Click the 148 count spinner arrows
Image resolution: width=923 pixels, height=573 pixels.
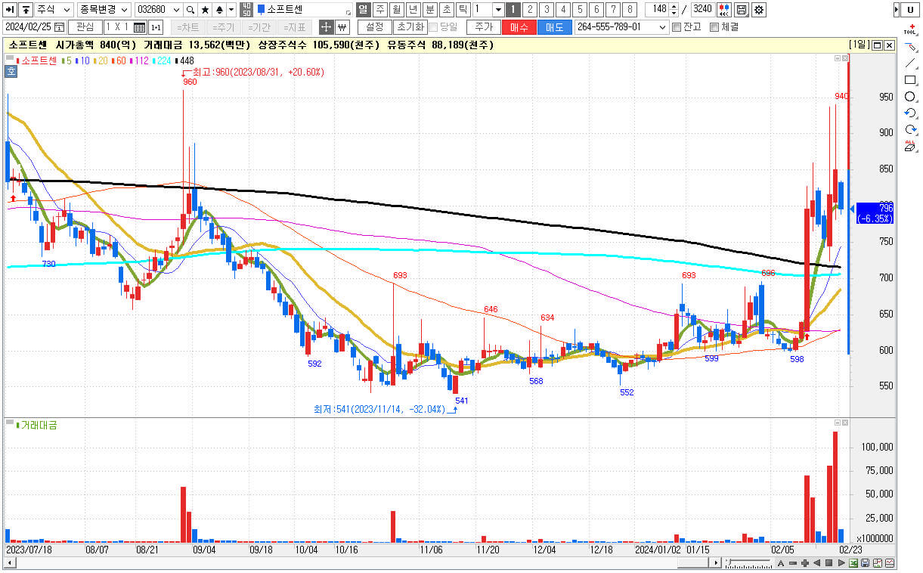(x=674, y=10)
